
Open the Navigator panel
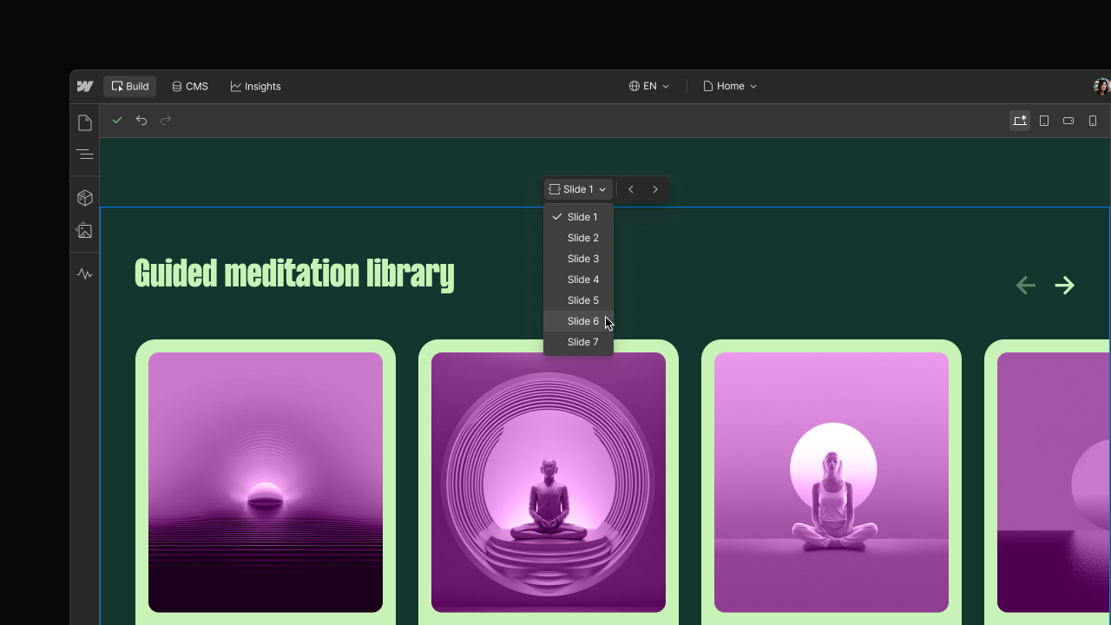coord(84,154)
